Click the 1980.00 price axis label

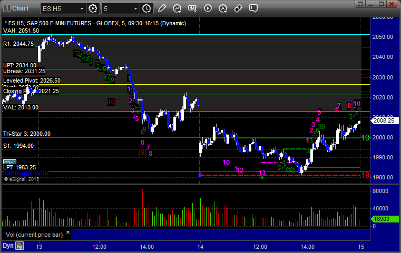tap(383, 177)
